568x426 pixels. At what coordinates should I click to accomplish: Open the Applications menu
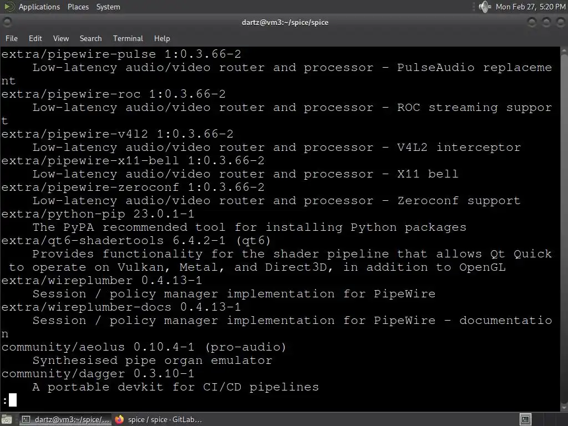pyautogui.click(x=39, y=7)
